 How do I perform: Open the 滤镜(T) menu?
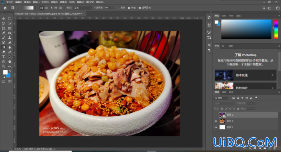tap(63, 2)
